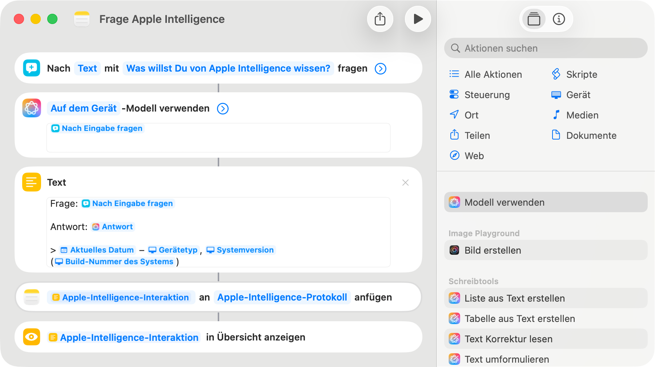Click the eye icon of Quick Look action

(32, 337)
